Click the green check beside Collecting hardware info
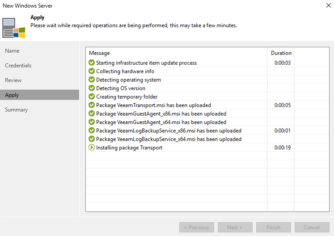 (92, 71)
